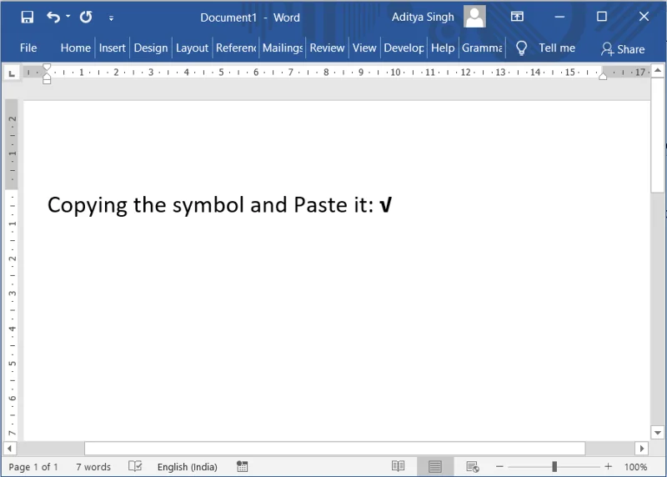Click the zoom in plus button
This screenshot has height=477, width=667.
coord(609,467)
